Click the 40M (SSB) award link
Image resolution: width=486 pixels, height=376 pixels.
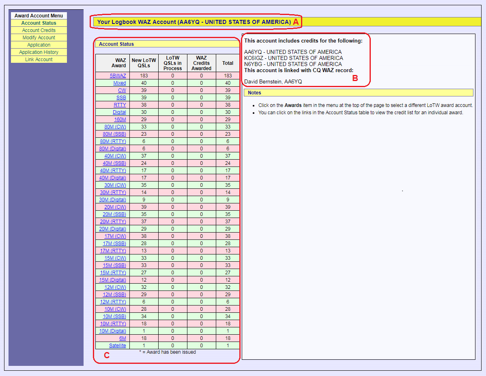coord(114,163)
